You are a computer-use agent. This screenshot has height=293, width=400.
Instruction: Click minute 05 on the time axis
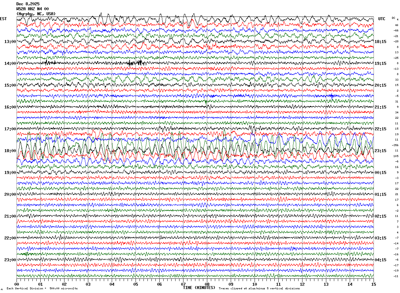coord(136,284)
